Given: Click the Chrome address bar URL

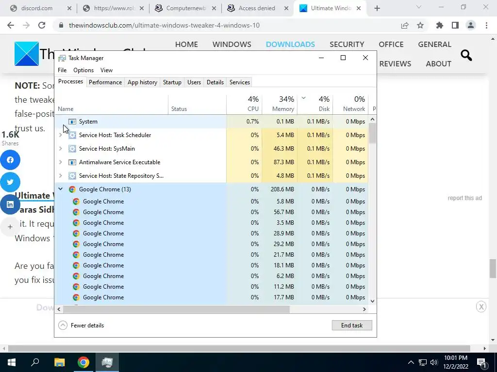Looking at the screenshot, I should (164, 25).
